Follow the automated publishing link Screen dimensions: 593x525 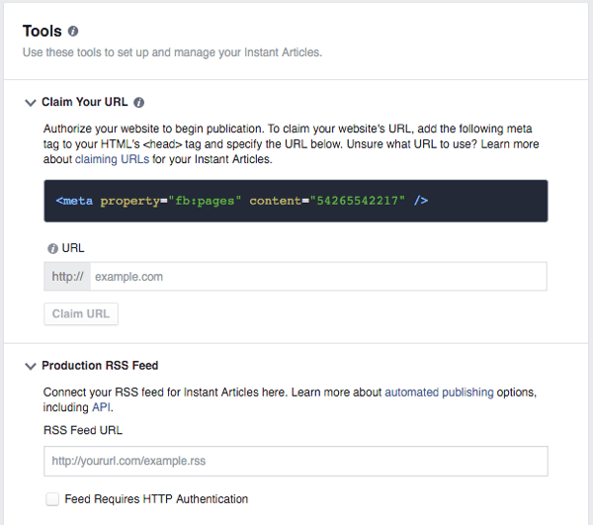pyautogui.click(x=439, y=393)
